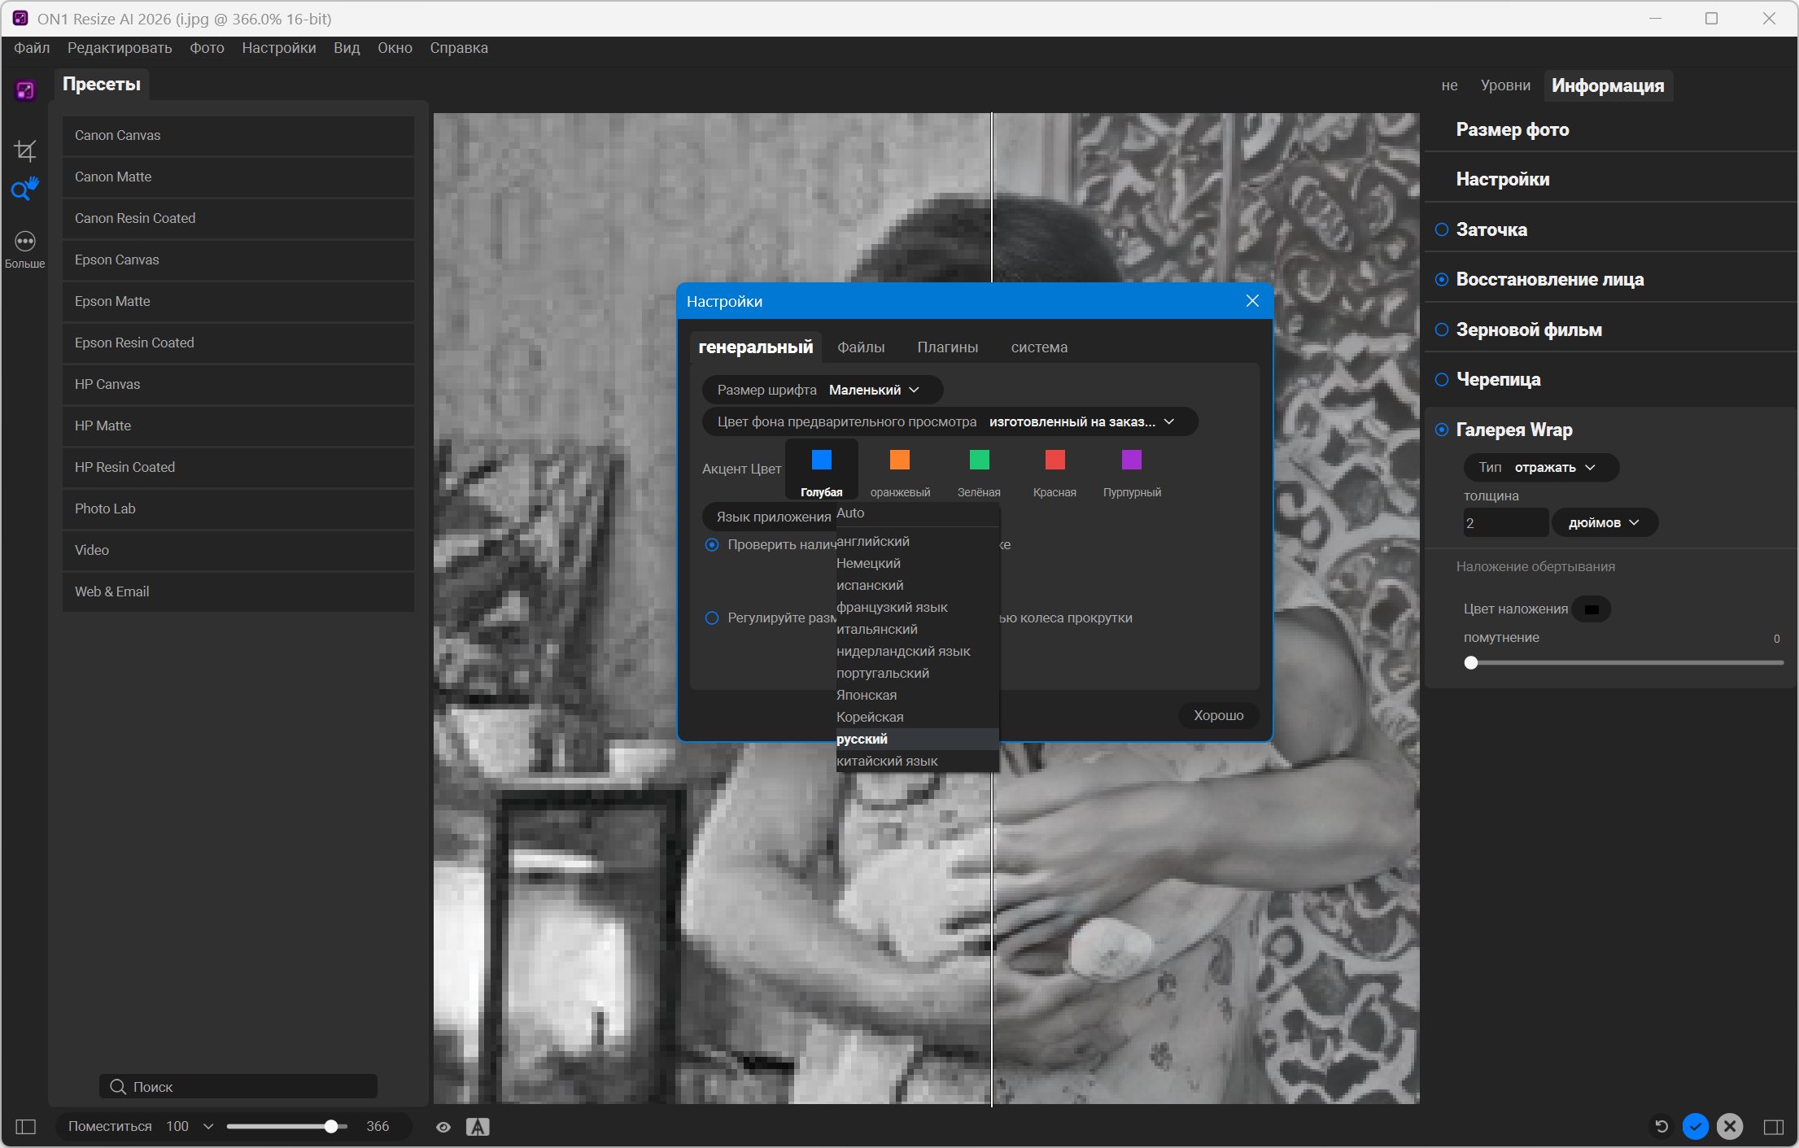
Task: Toggle left panel visibility icon
Action: tap(26, 1127)
